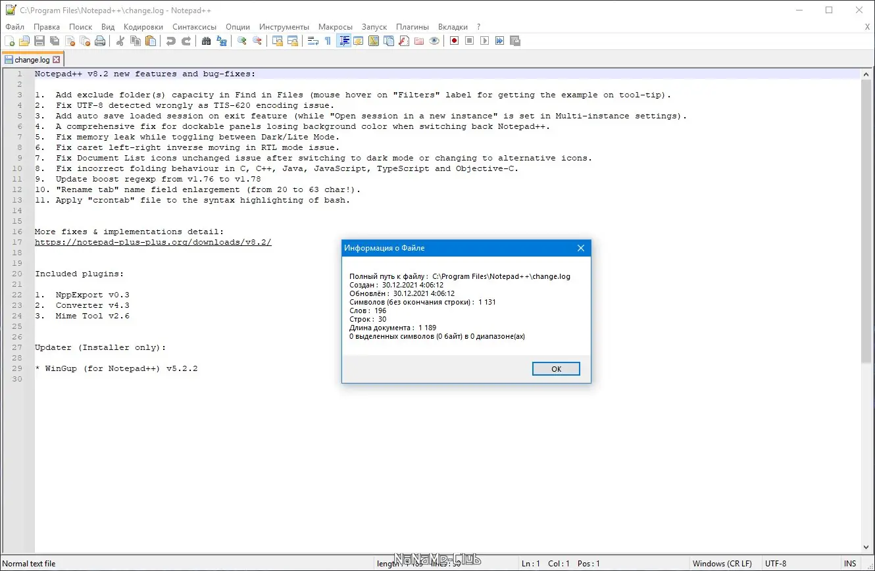Zoom out using the magnifier minus icon
The height and width of the screenshot is (571, 875).
pos(257,41)
